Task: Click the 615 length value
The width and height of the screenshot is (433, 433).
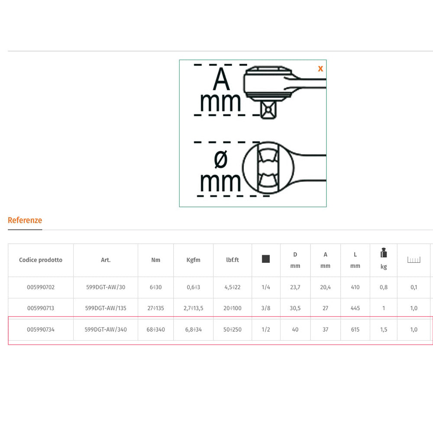Action: (355, 330)
